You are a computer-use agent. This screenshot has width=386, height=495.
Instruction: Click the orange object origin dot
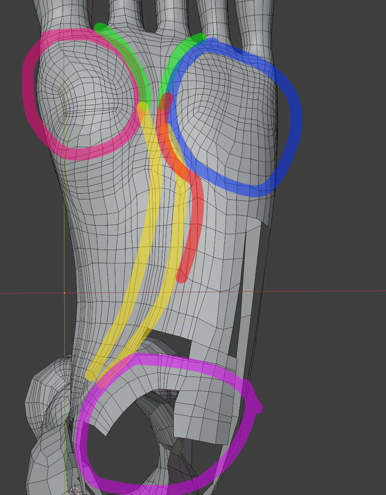pyautogui.click(x=64, y=293)
